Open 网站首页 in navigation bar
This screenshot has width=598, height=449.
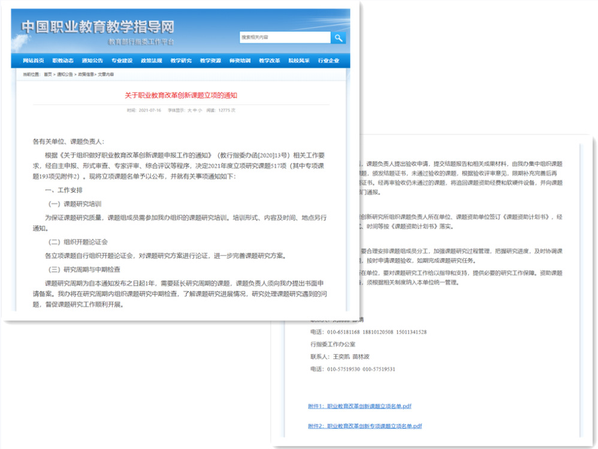[34, 60]
